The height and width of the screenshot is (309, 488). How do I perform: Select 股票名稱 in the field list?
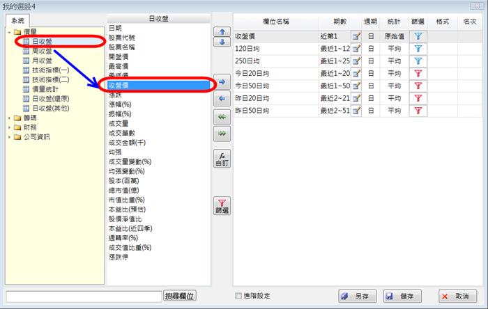[122, 47]
